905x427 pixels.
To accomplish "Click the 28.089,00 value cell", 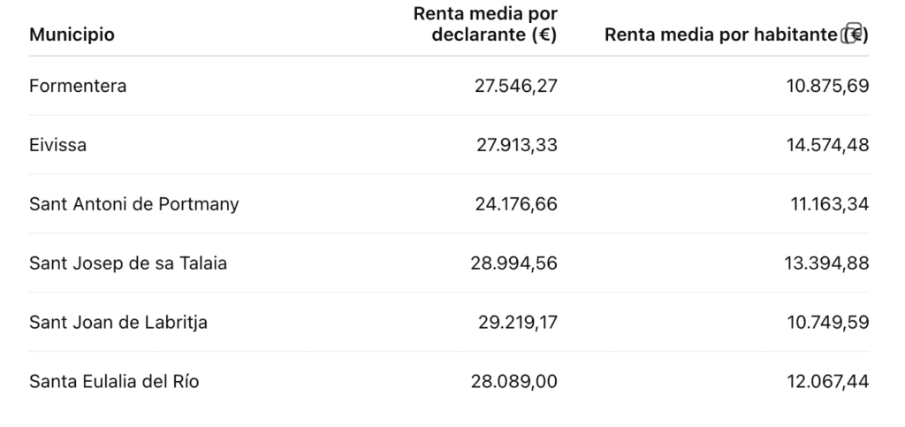I will pos(517,382).
